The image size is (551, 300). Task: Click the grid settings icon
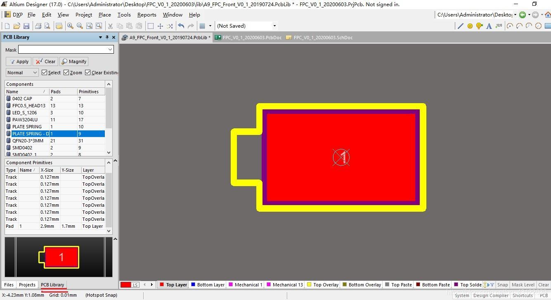pyautogui.click(x=202, y=26)
